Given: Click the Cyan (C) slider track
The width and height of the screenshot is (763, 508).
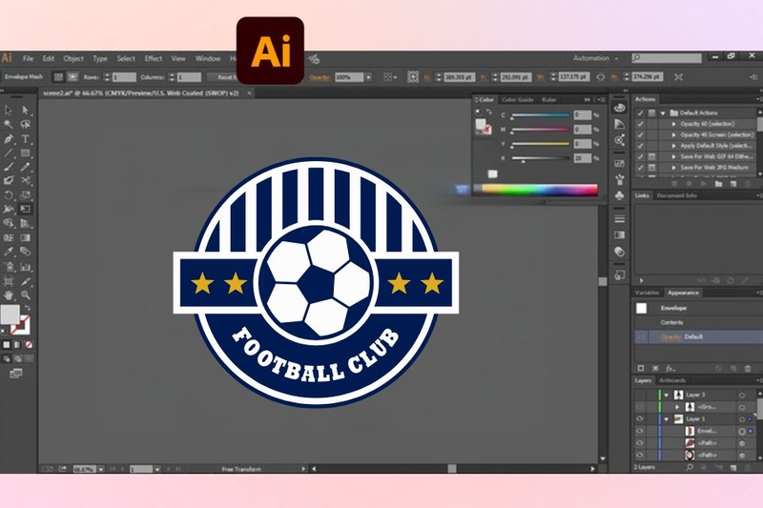Looking at the screenshot, I should point(540,115).
